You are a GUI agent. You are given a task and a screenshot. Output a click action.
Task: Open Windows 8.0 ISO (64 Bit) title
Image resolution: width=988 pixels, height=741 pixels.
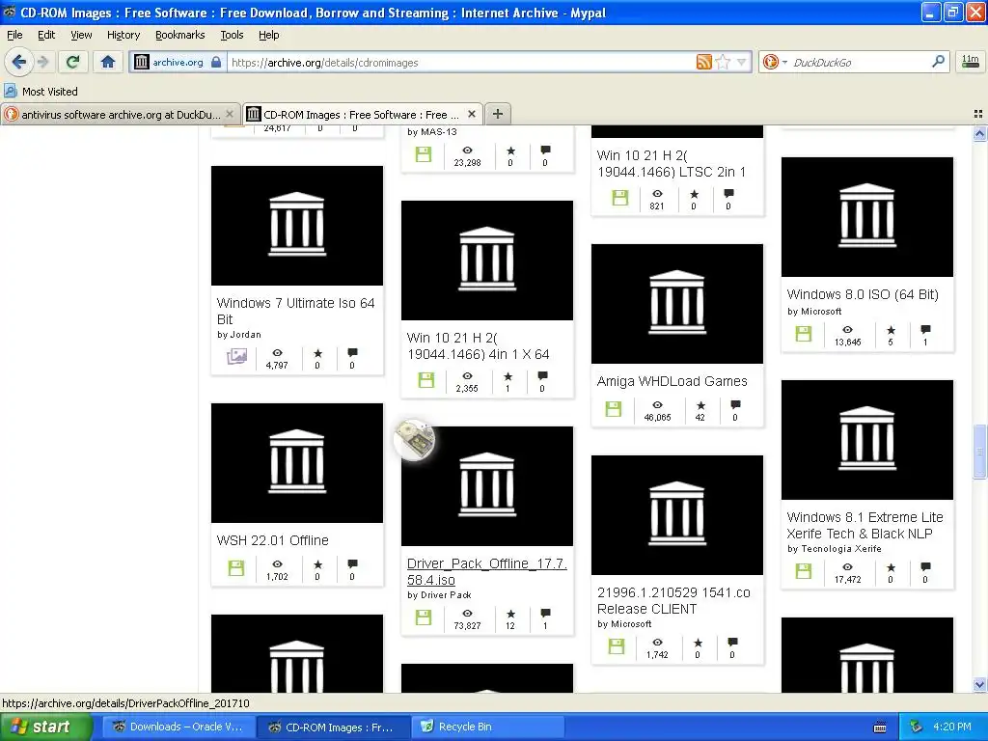pos(863,294)
